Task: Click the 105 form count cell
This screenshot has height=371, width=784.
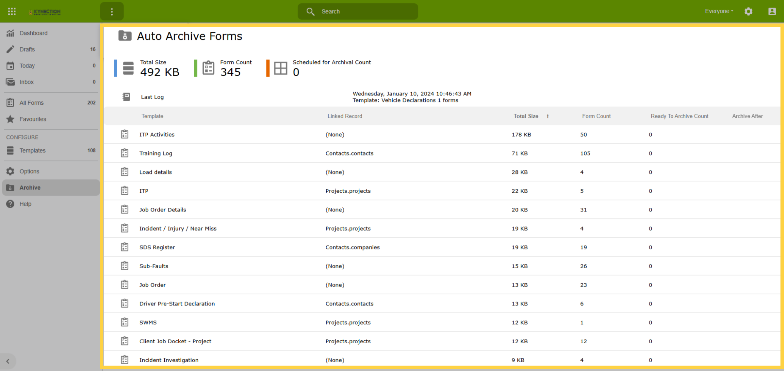Action: [x=585, y=153]
